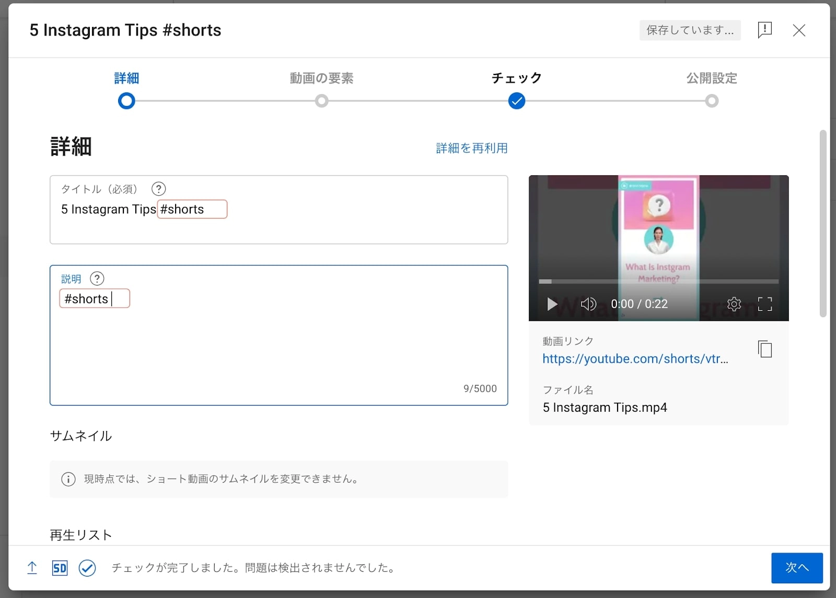
Task: Click the upload status arrow icon
Action: [x=32, y=568]
